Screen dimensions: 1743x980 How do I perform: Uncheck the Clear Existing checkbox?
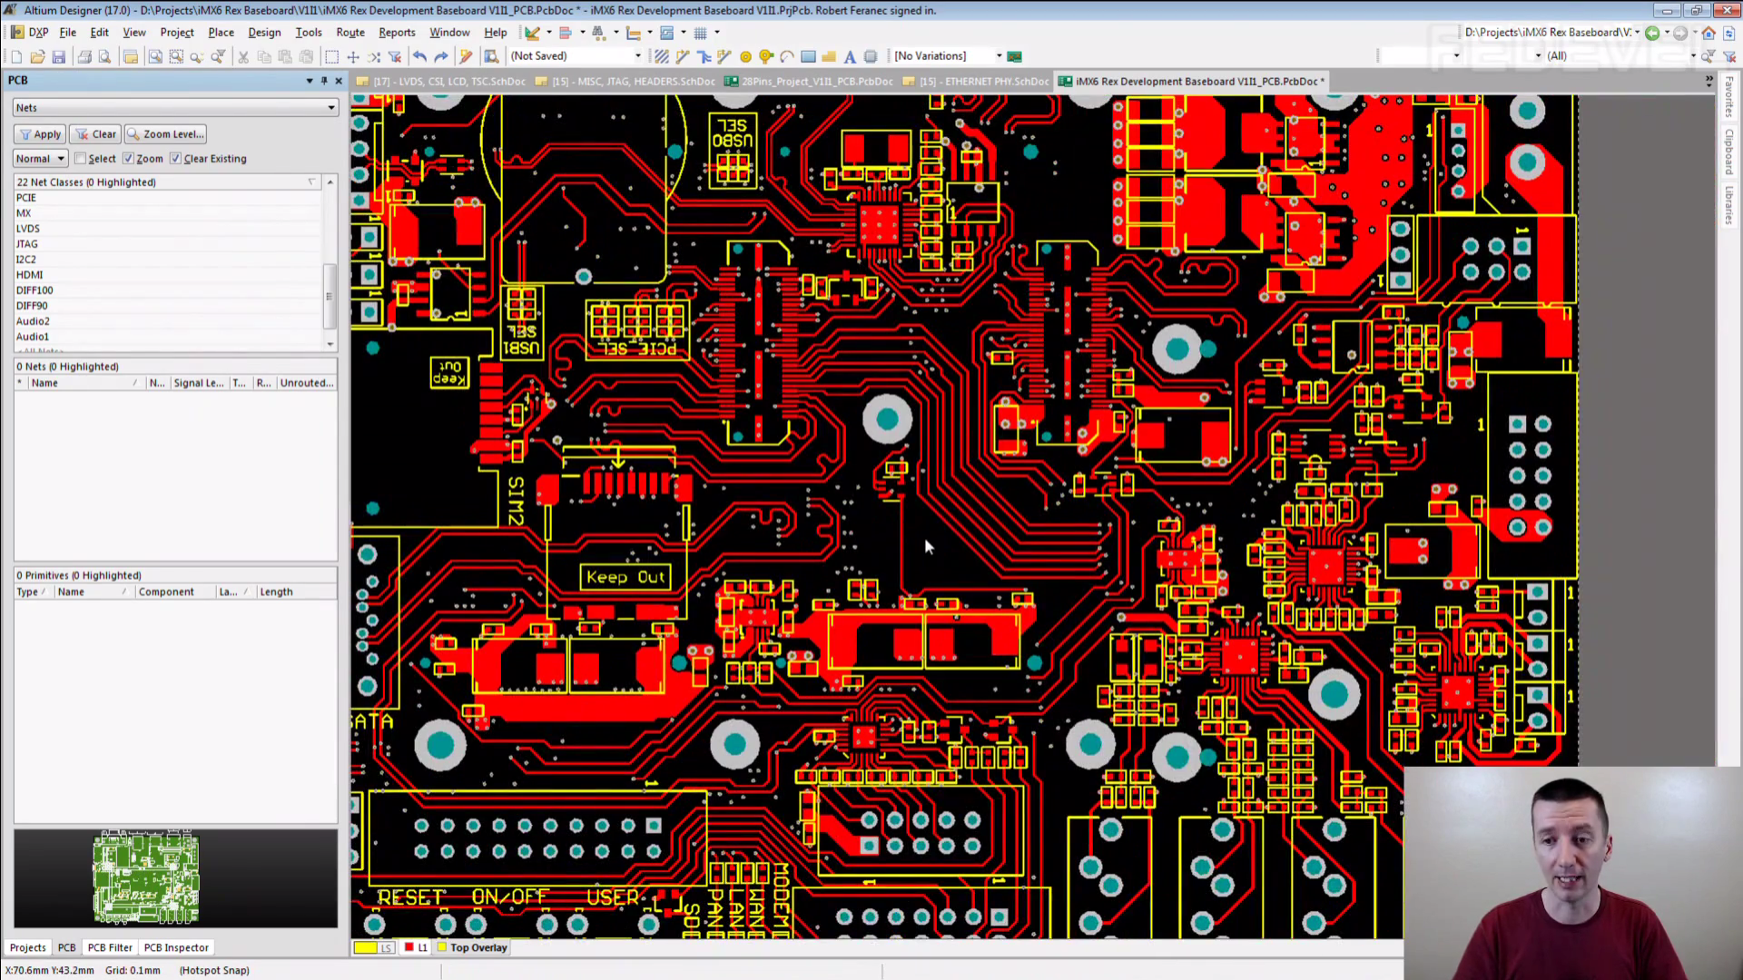(176, 158)
